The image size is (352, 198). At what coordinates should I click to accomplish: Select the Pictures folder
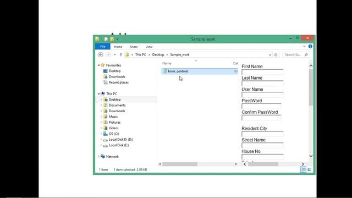[x=114, y=122]
